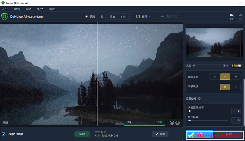Click the 已更新 updated status text
This screenshot has height=141, width=245.
point(159,122)
